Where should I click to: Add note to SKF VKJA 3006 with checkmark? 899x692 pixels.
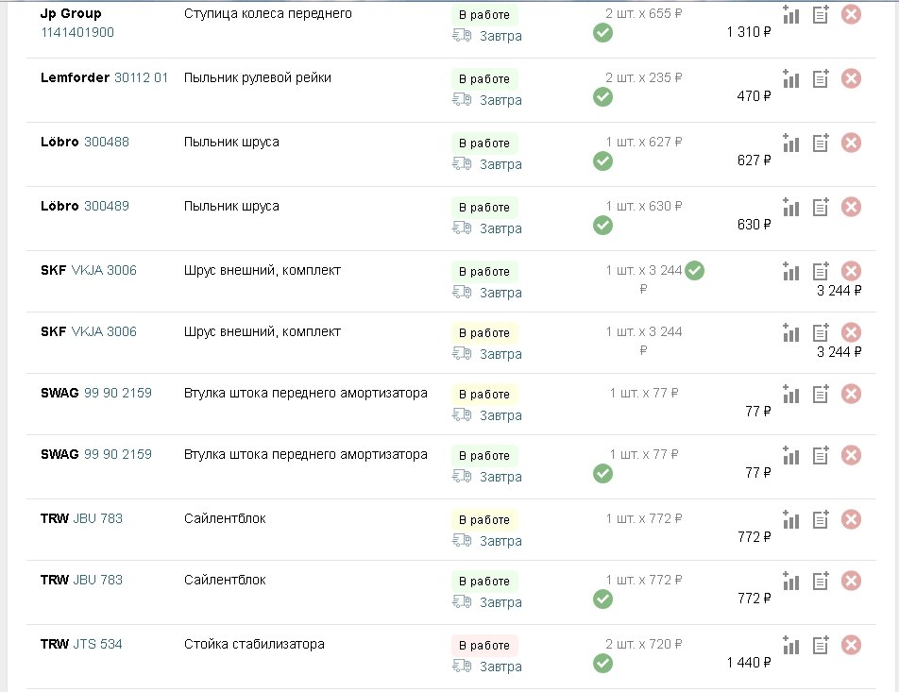821,271
